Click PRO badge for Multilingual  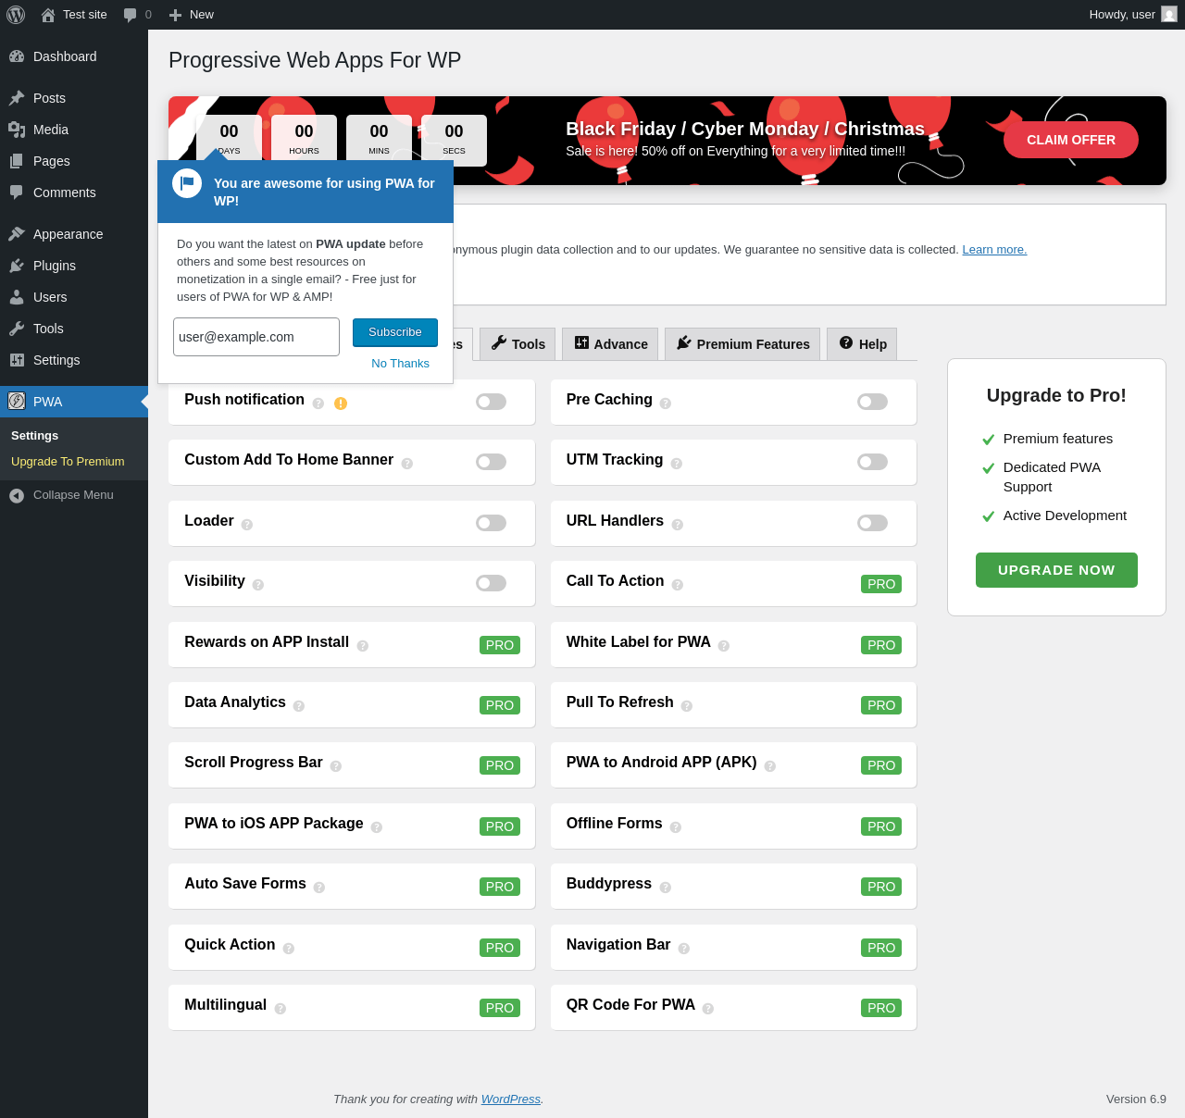click(500, 1008)
